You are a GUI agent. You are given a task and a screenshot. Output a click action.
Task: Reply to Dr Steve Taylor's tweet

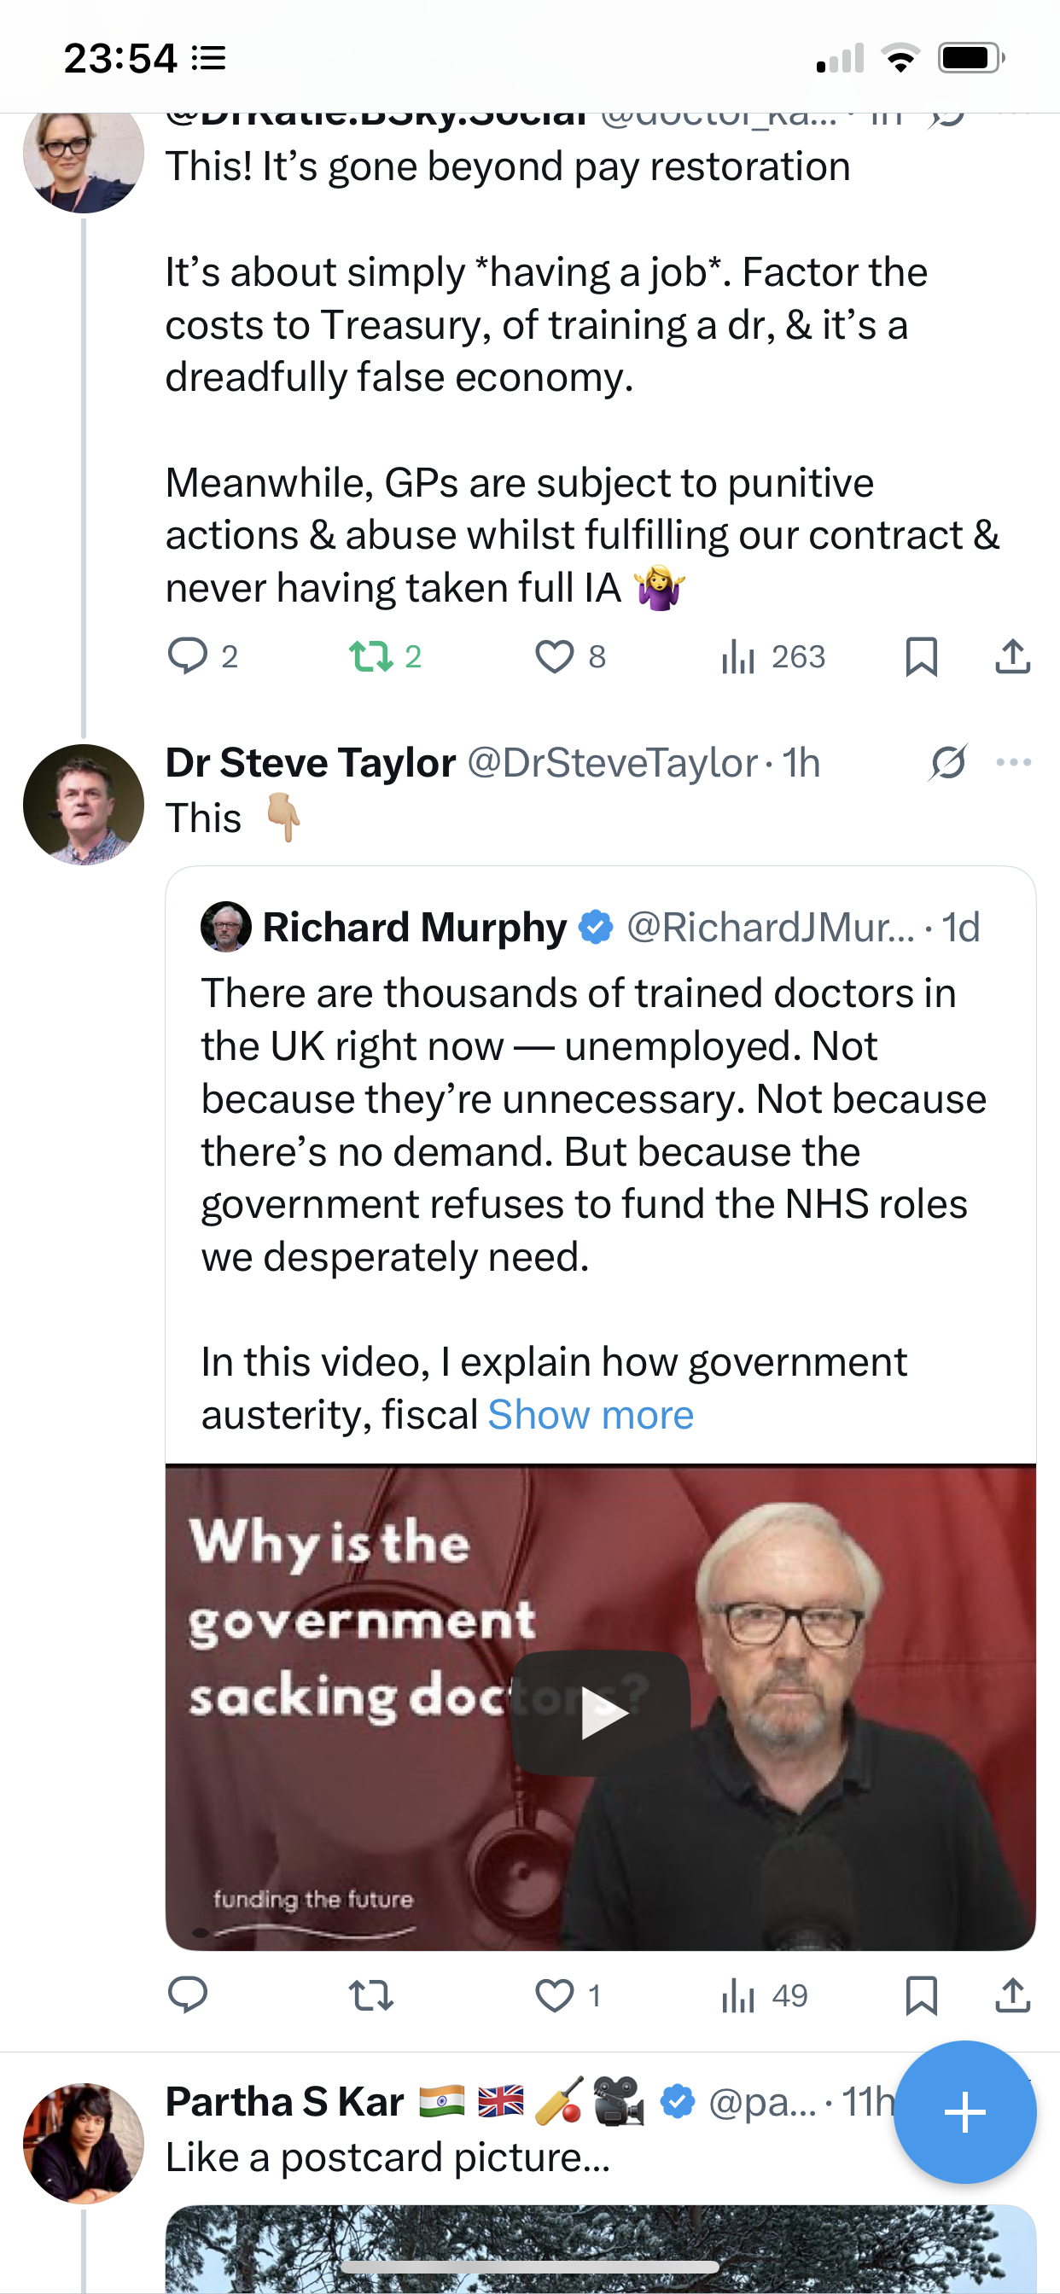coord(188,1995)
